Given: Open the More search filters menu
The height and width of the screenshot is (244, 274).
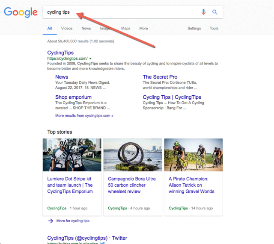Looking at the screenshot, I should (x=143, y=29).
